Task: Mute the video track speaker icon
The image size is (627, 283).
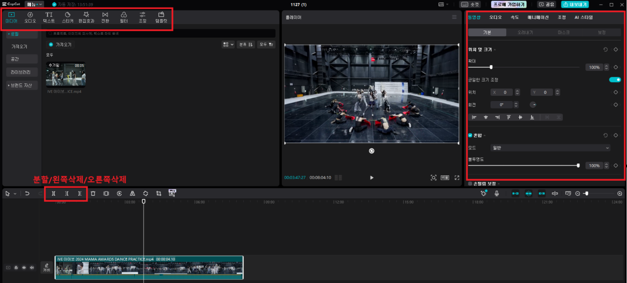Action: (x=32, y=267)
